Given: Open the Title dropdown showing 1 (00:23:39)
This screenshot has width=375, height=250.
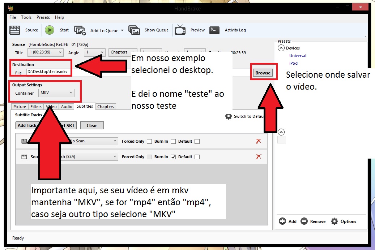Looking at the screenshot, I should (x=46, y=52).
